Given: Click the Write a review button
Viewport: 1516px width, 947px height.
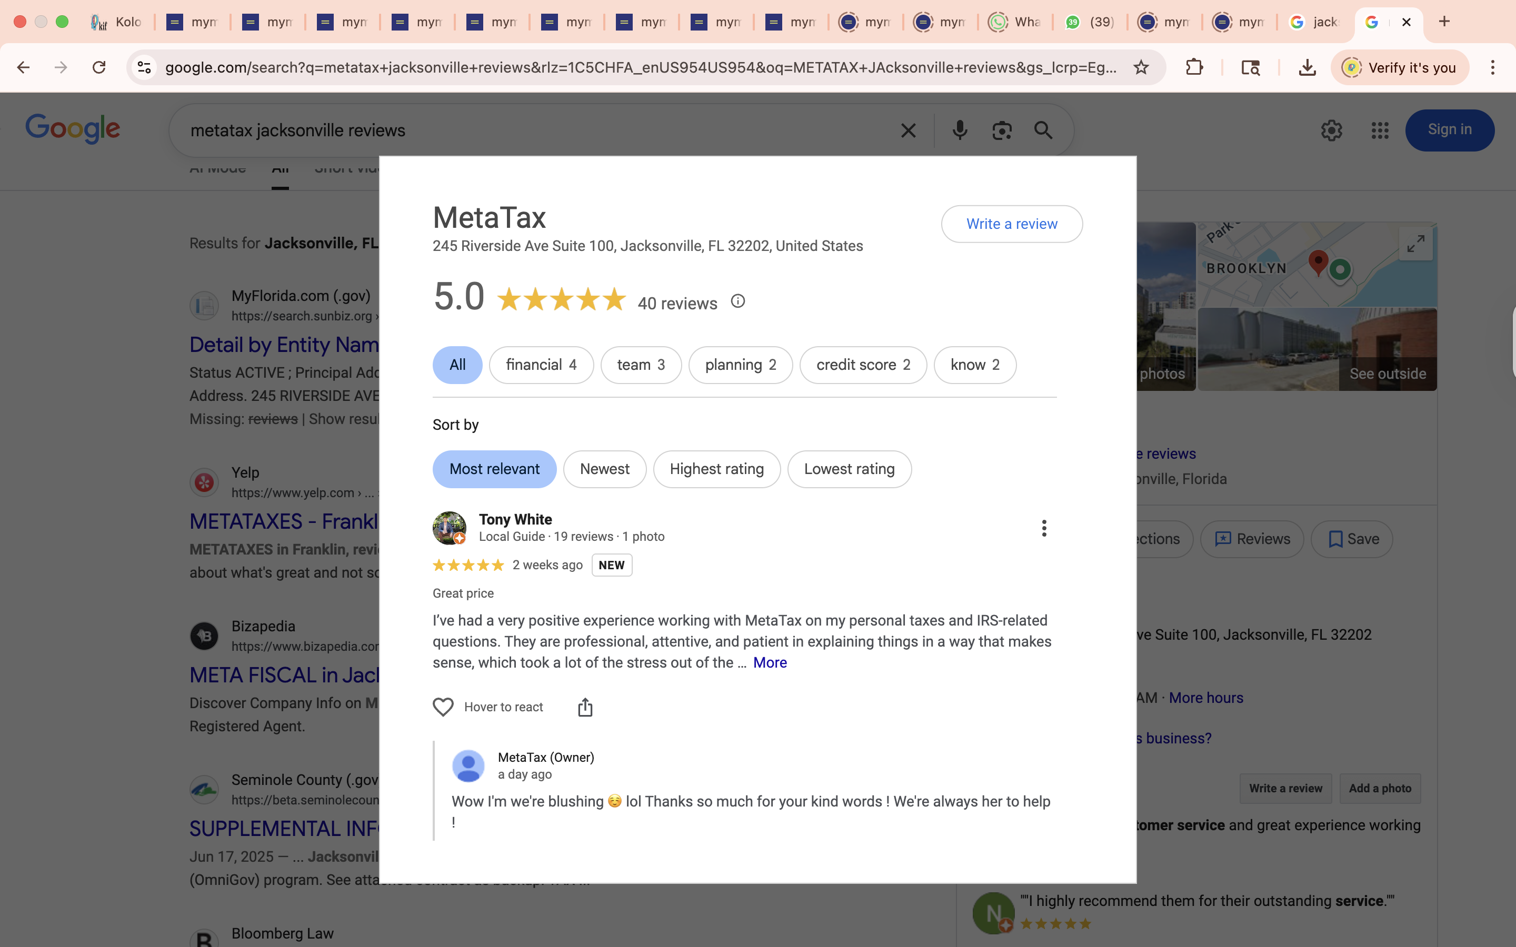Looking at the screenshot, I should tap(1011, 224).
